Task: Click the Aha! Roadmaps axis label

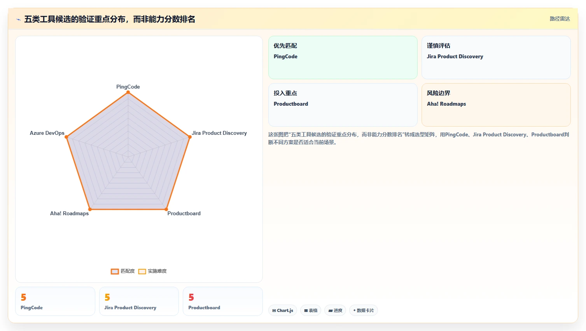Action: [69, 213]
